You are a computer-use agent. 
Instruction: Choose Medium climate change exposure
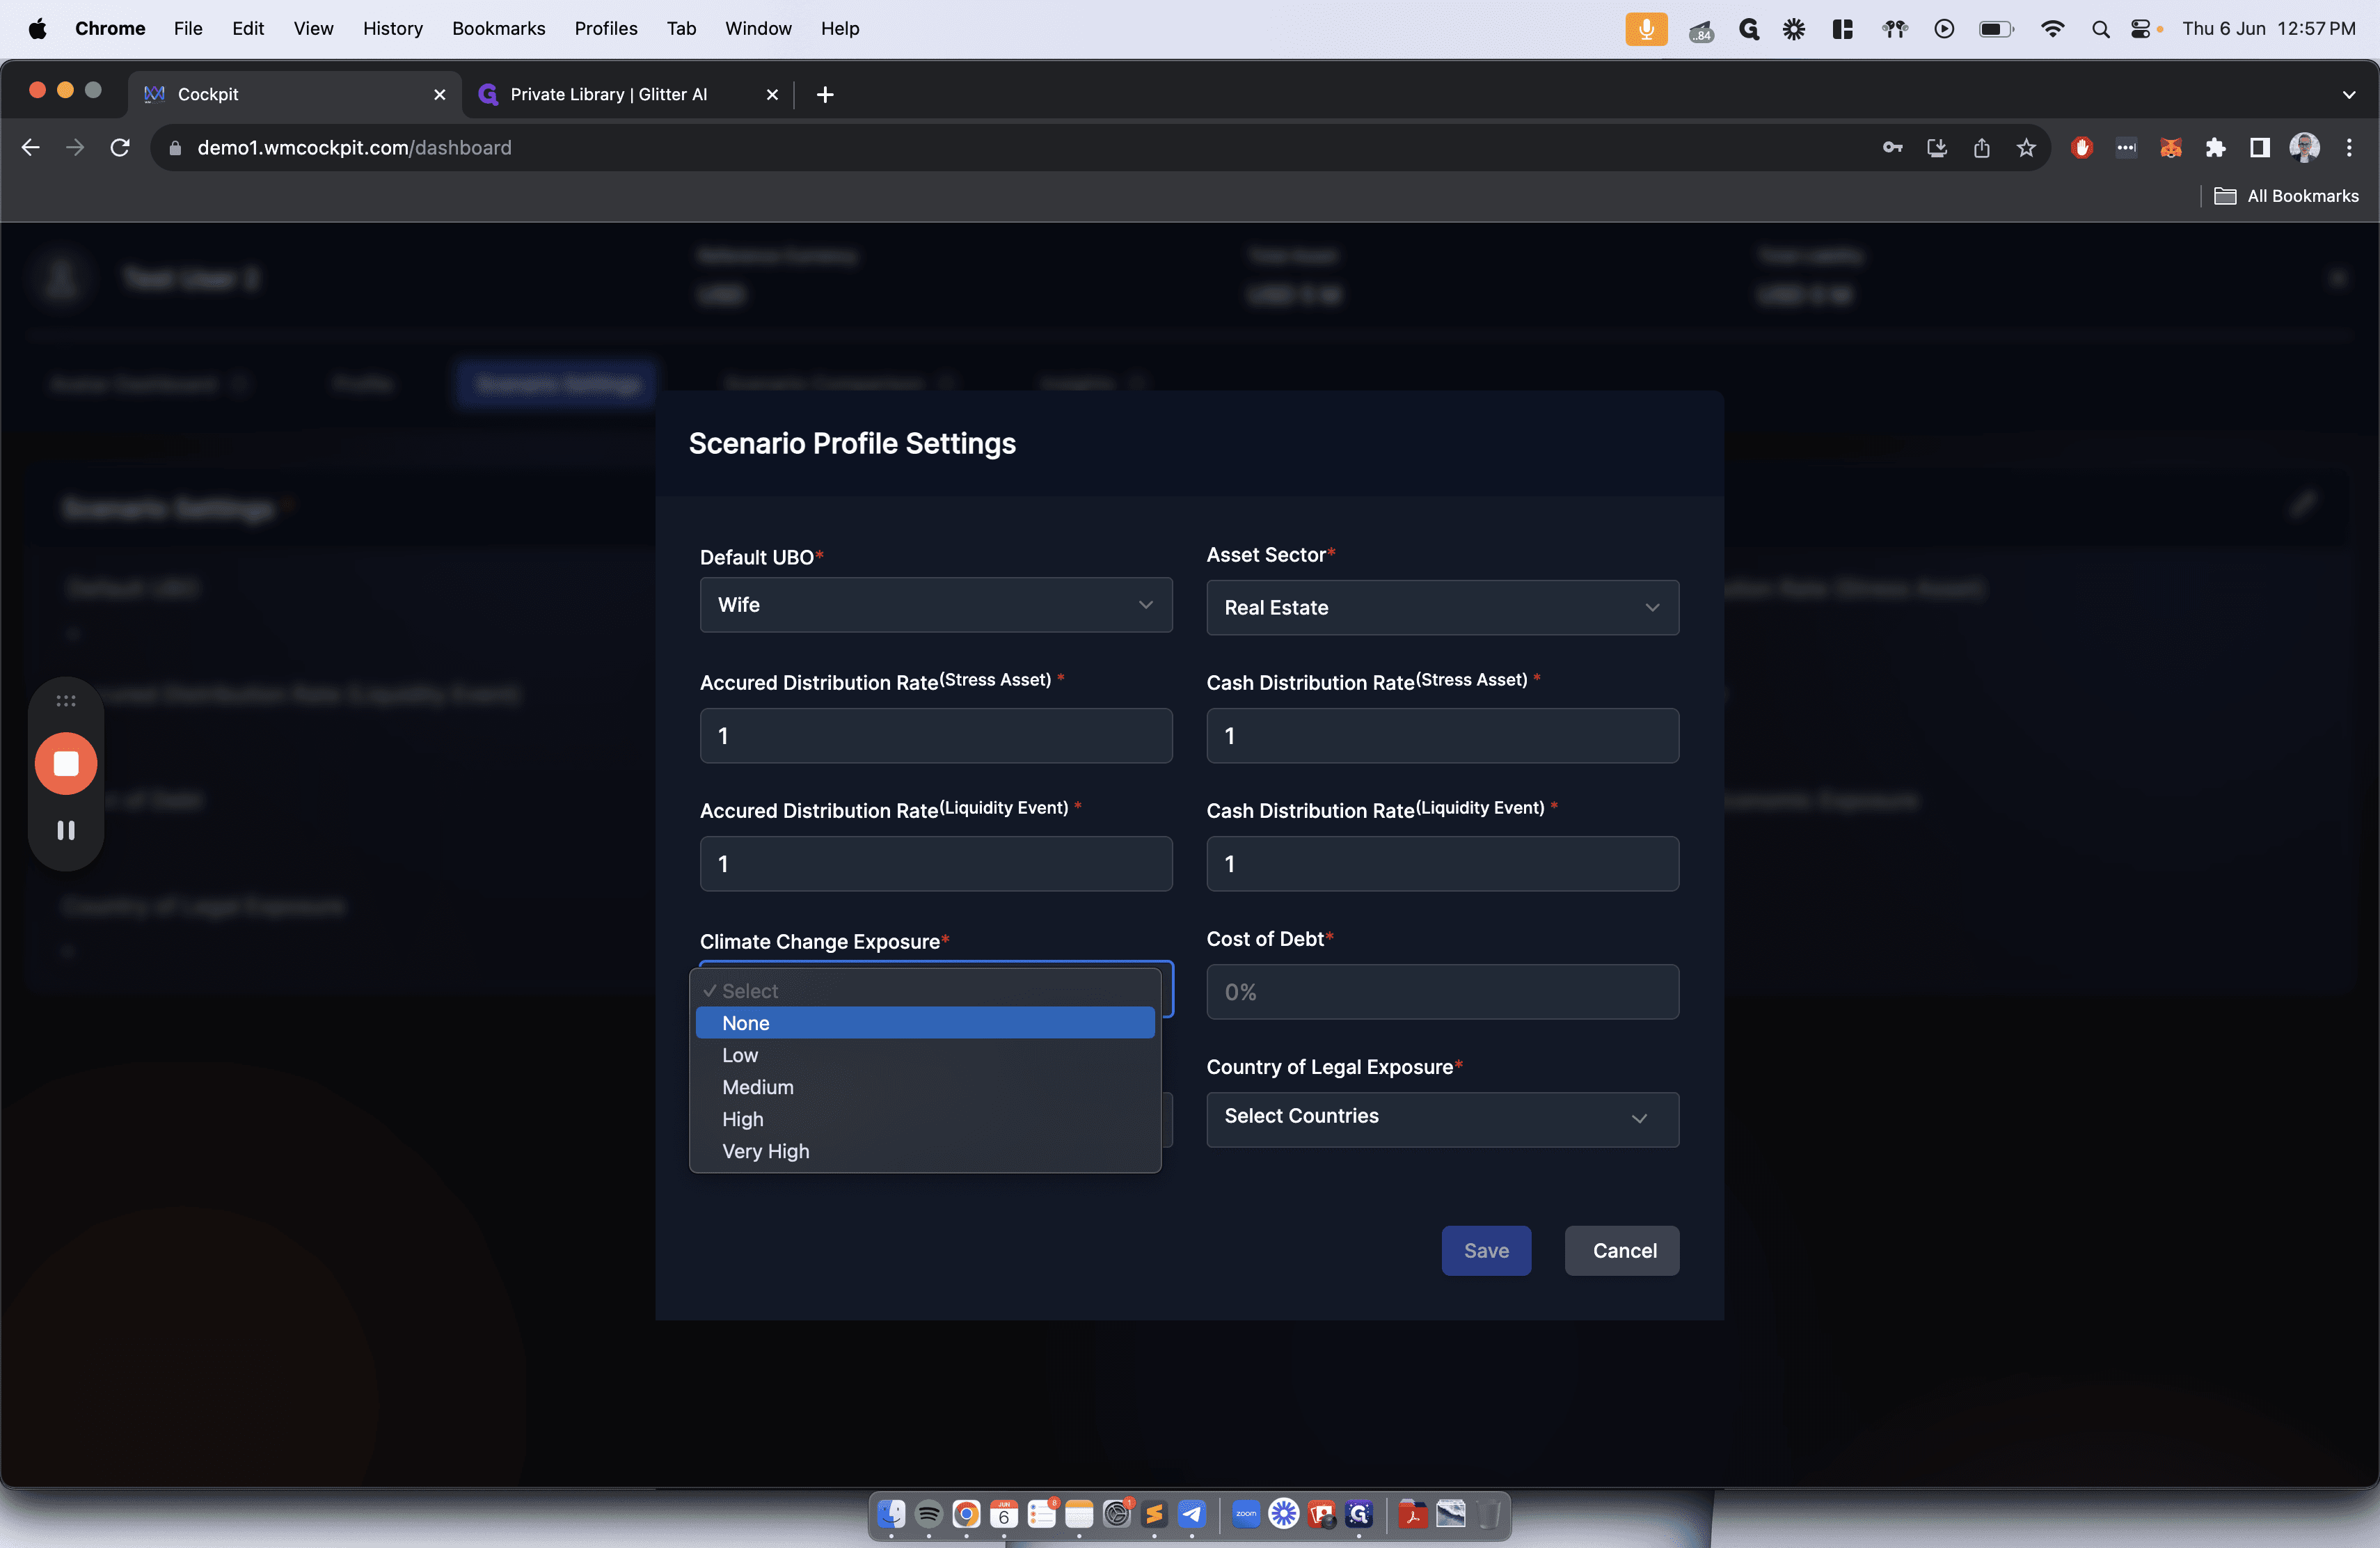925,1087
